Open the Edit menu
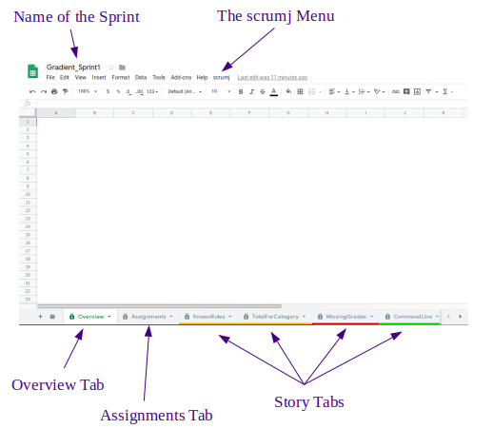This screenshot has width=493, height=429. [65, 77]
